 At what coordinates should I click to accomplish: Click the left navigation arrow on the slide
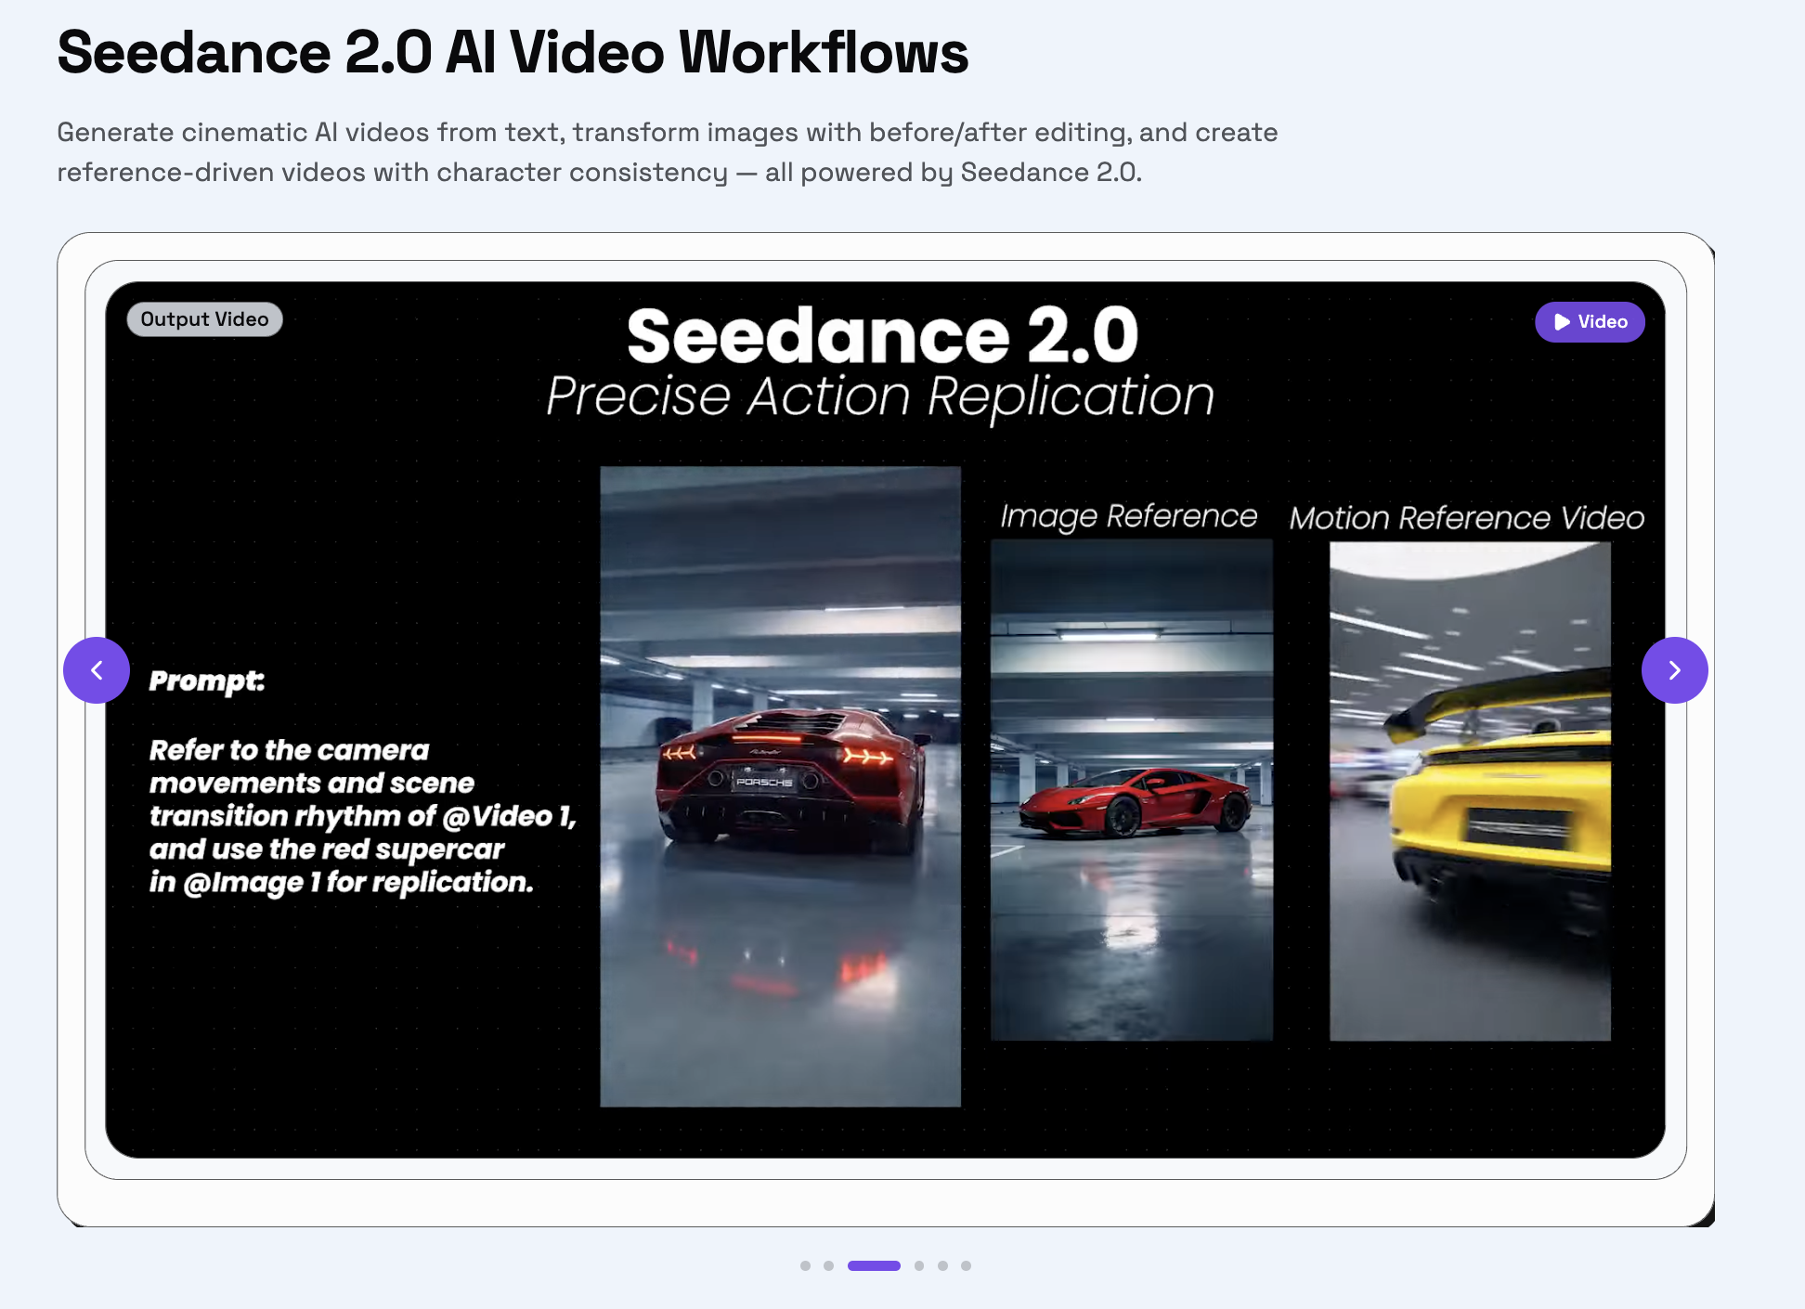coord(97,670)
